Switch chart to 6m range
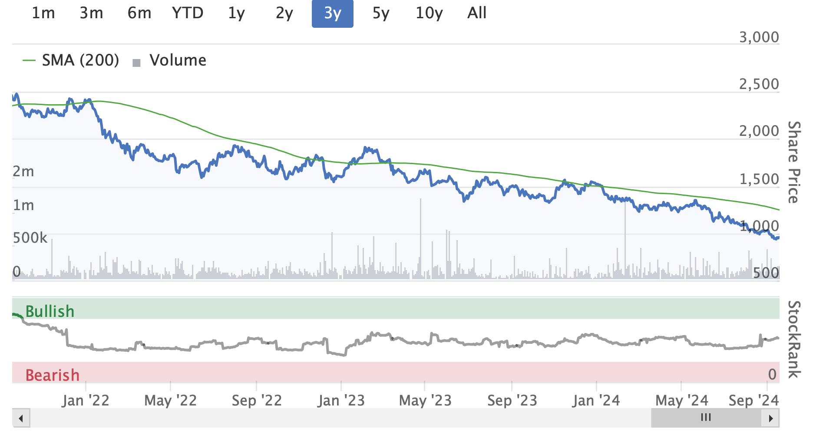The height and width of the screenshot is (435, 813). click(x=139, y=13)
